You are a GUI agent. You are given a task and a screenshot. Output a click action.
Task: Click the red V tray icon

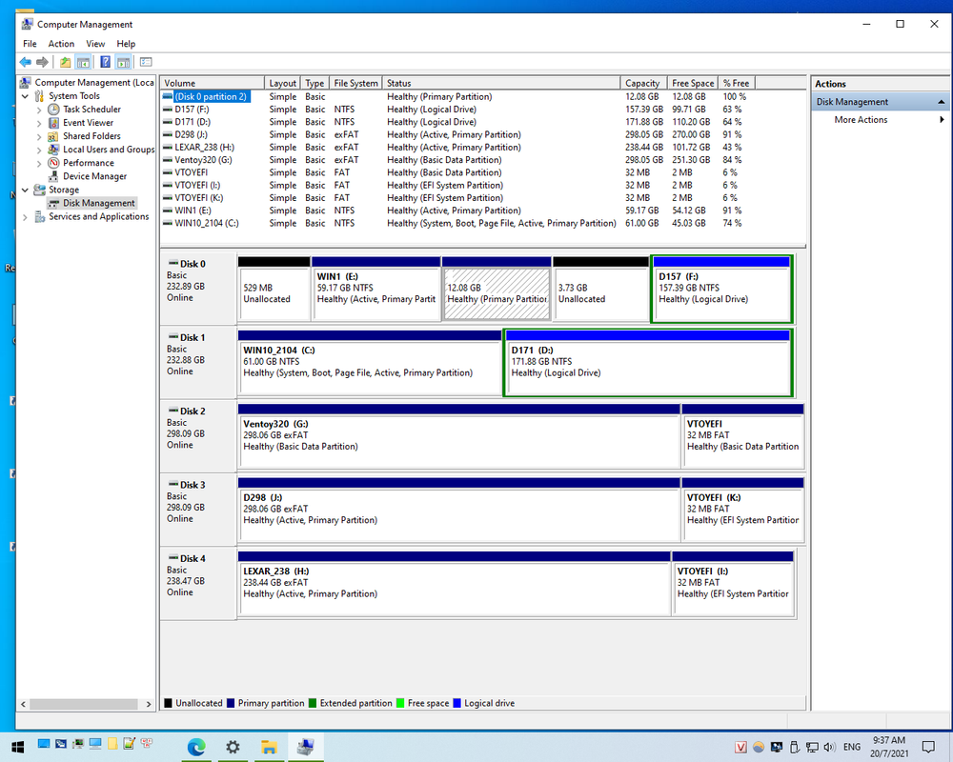(x=740, y=747)
